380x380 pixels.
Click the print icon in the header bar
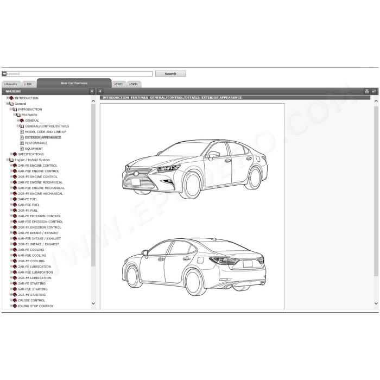tap(366, 91)
